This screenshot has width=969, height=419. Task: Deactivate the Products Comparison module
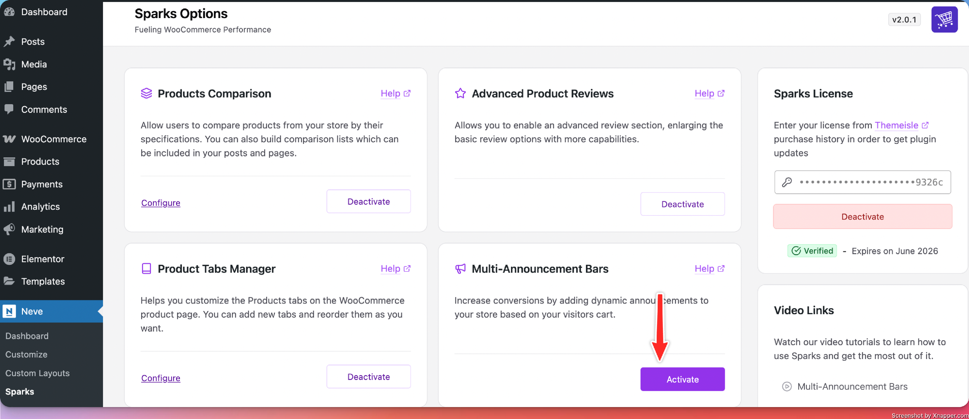[368, 201]
